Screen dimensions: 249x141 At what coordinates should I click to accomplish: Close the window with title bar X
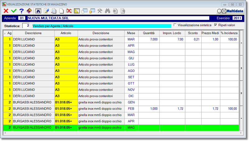(240, 4)
